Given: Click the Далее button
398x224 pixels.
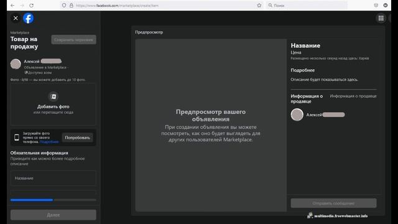Looking at the screenshot, I should (x=53, y=215).
